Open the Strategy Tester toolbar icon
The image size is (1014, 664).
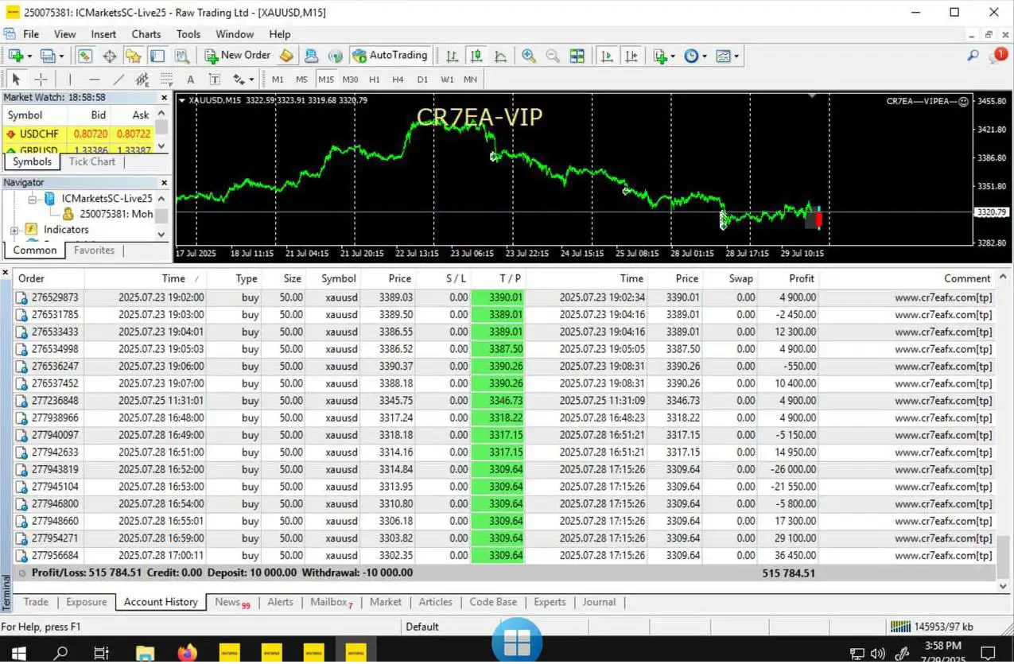point(182,56)
